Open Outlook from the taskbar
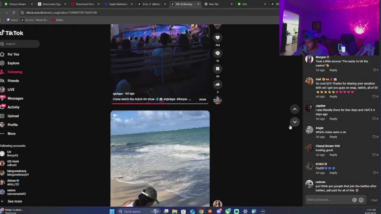Image resolution: width=381 pixels, height=214 pixels. (192, 211)
